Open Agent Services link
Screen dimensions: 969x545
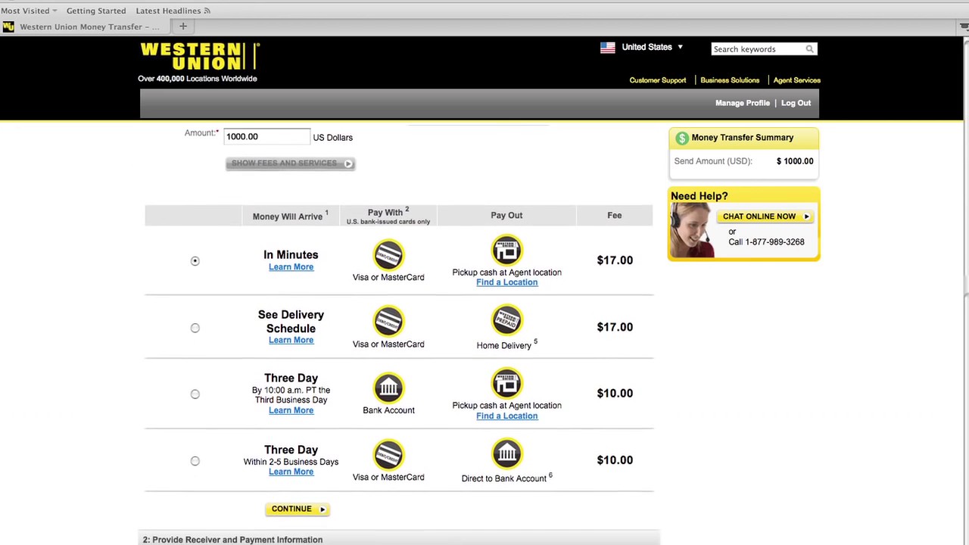click(x=796, y=80)
